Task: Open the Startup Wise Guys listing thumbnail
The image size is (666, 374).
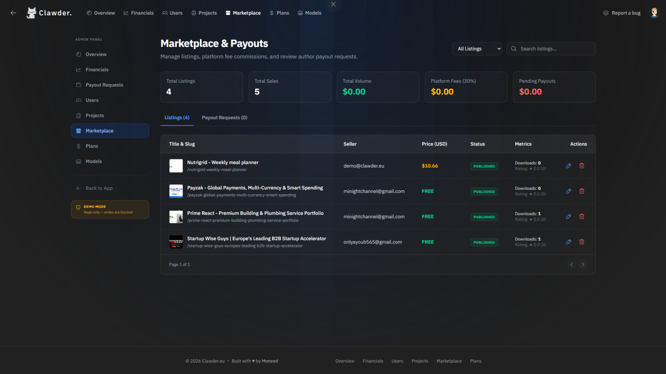Action: (x=176, y=242)
